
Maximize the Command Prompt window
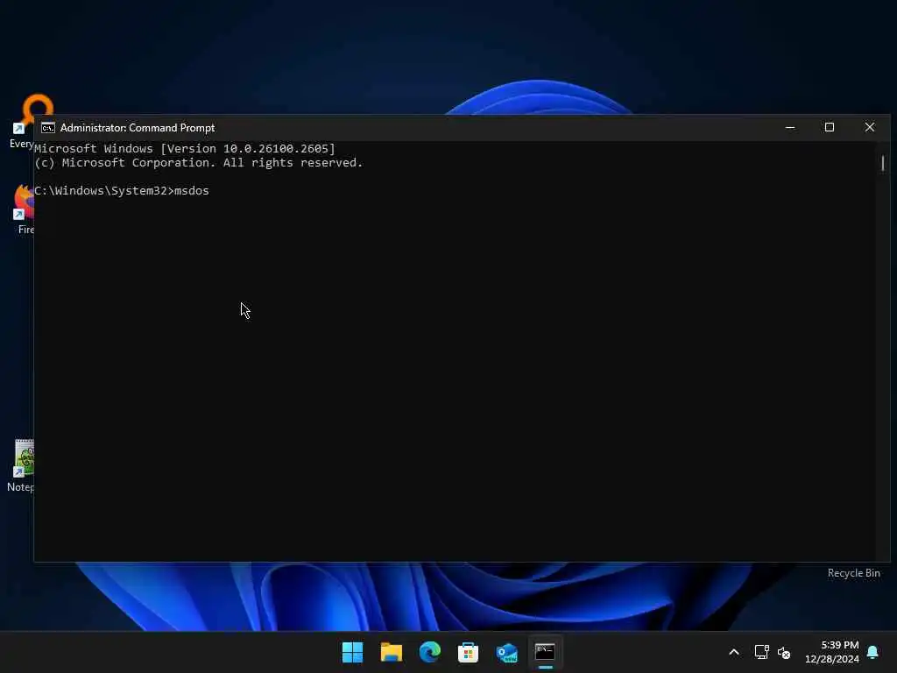(x=830, y=128)
